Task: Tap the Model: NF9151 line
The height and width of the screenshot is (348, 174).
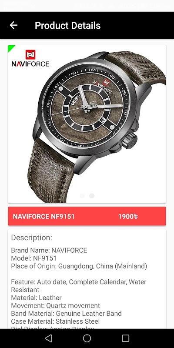Action: (x=34, y=258)
